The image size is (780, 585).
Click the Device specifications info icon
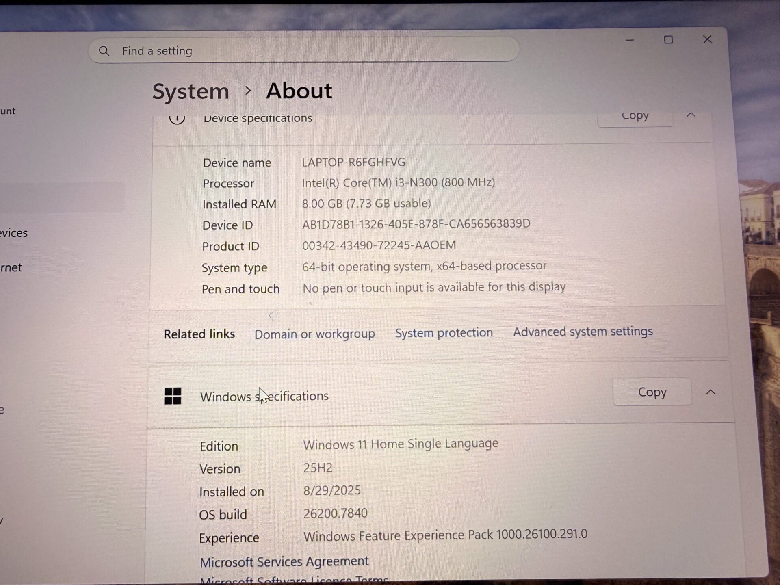click(177, 118)
